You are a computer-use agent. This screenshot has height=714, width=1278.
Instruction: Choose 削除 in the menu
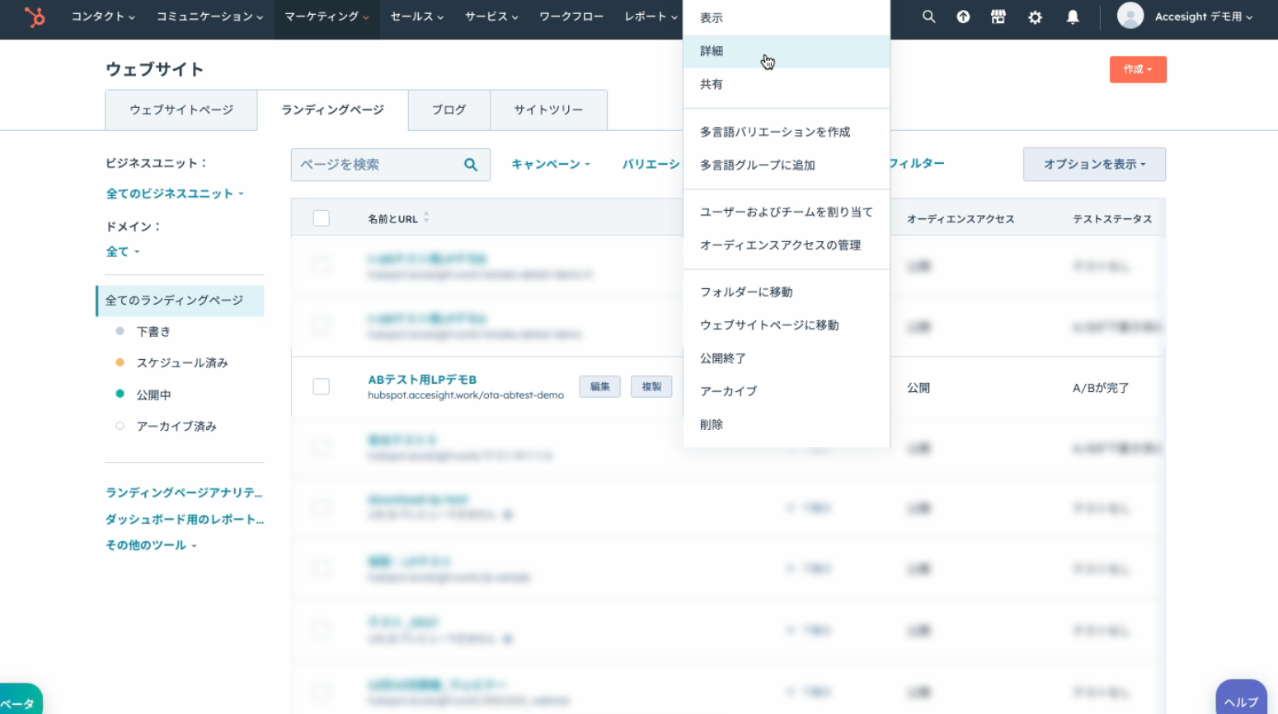(x=787, y=424)
